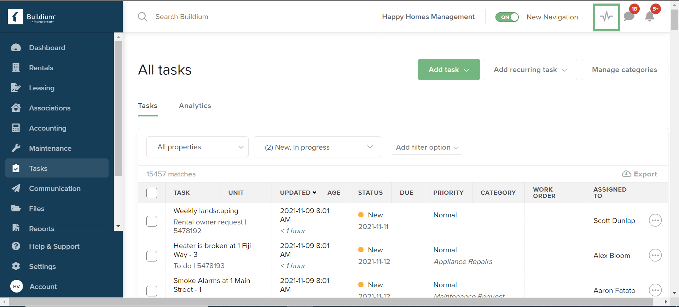Switch to the Tasks tab
This screenshot has height=307, width=679.
[148, 106]
